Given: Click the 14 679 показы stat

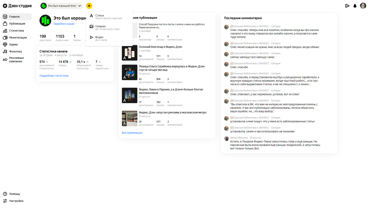Looking at the screenshot, I should (65, 63).
